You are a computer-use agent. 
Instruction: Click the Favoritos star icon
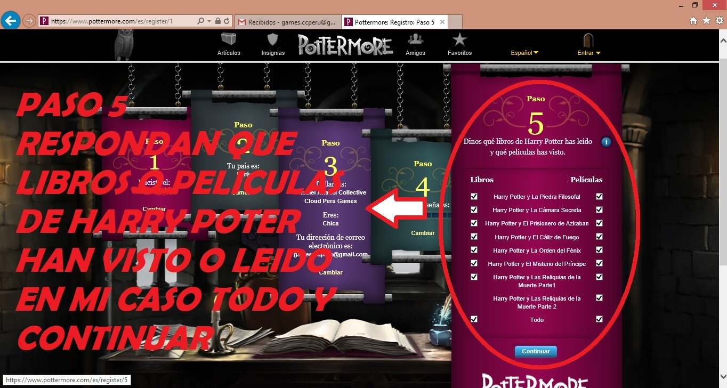tap(459, 41)
